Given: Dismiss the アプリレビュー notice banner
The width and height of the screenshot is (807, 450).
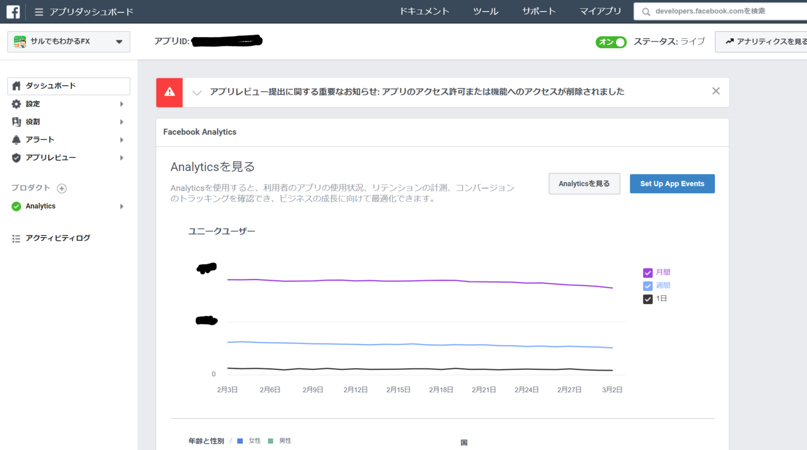Looking at the screenshot, I should pos(716,91).
